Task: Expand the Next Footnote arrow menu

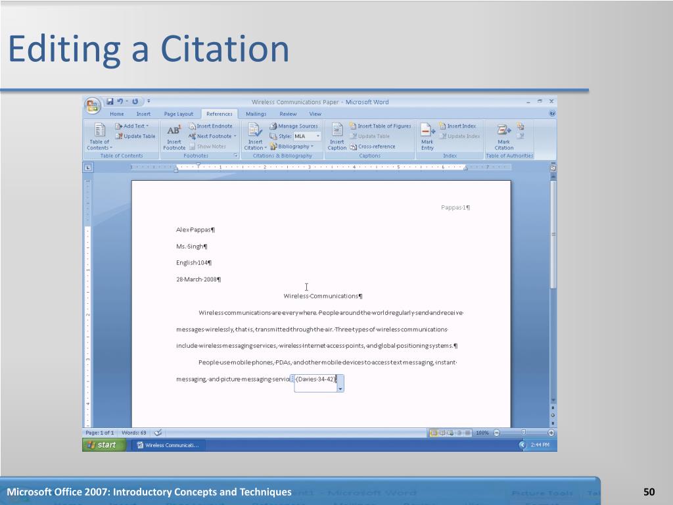Action: (x=235, y=136)
